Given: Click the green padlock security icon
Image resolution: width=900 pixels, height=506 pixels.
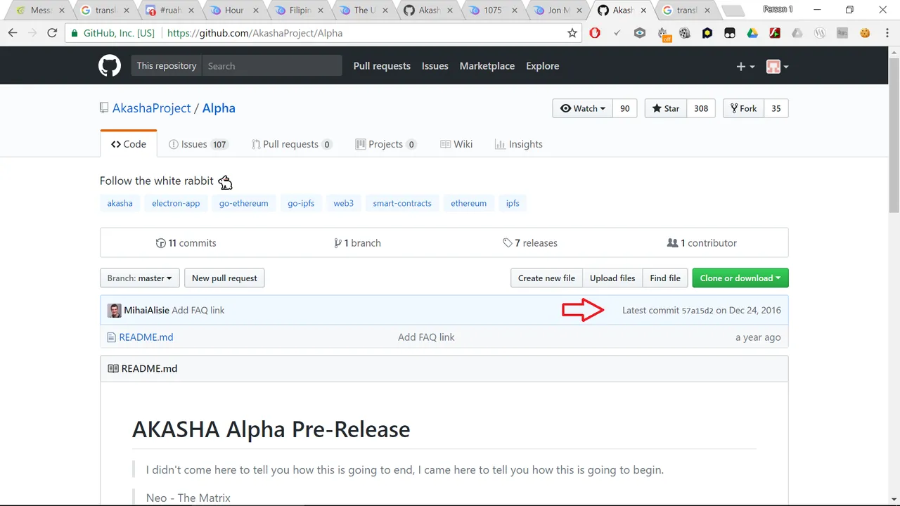Looking at the screenshot, I should (x=75, y=33).
